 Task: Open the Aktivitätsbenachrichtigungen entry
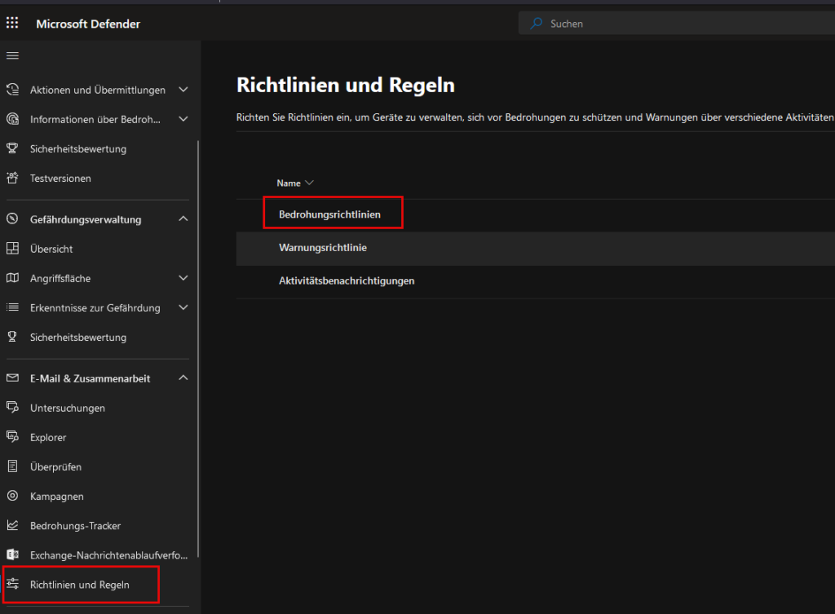pos(347,280)
